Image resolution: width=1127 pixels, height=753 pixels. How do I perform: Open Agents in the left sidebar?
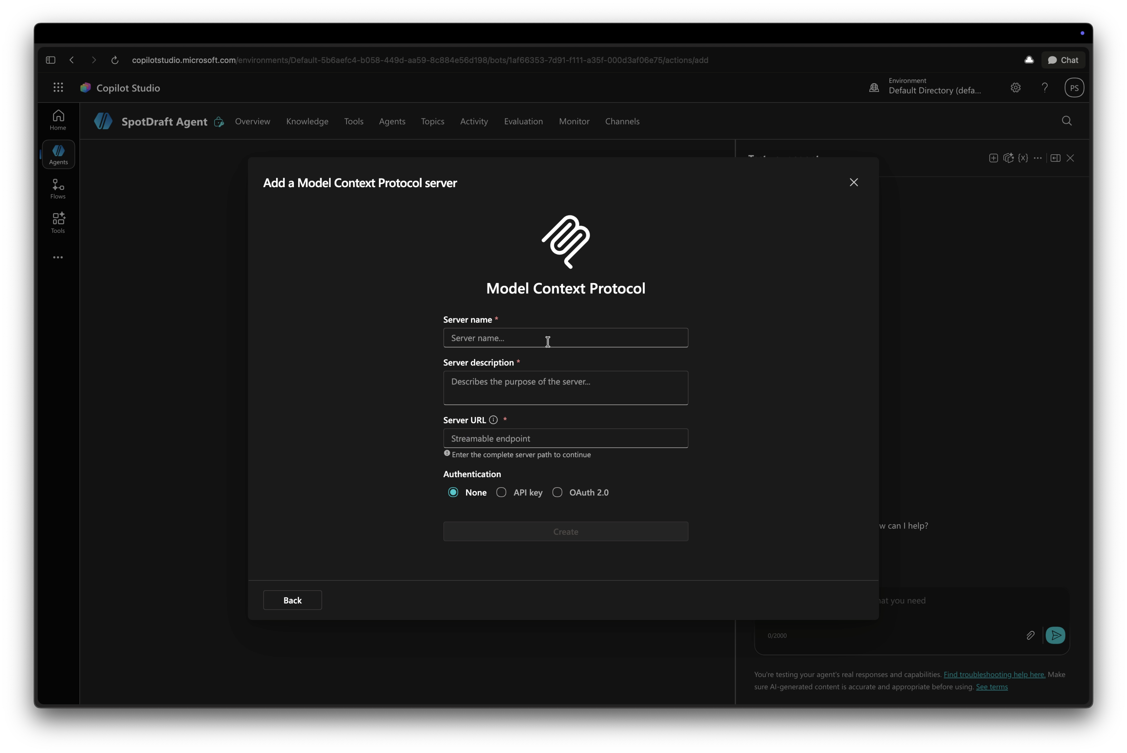click(x=58, y=155)
